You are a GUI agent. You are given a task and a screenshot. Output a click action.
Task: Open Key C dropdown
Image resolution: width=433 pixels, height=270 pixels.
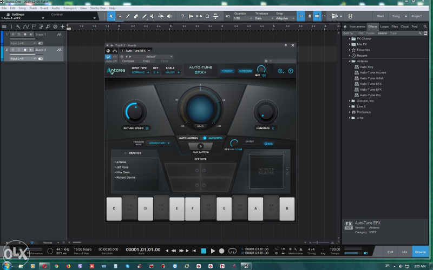156,72
